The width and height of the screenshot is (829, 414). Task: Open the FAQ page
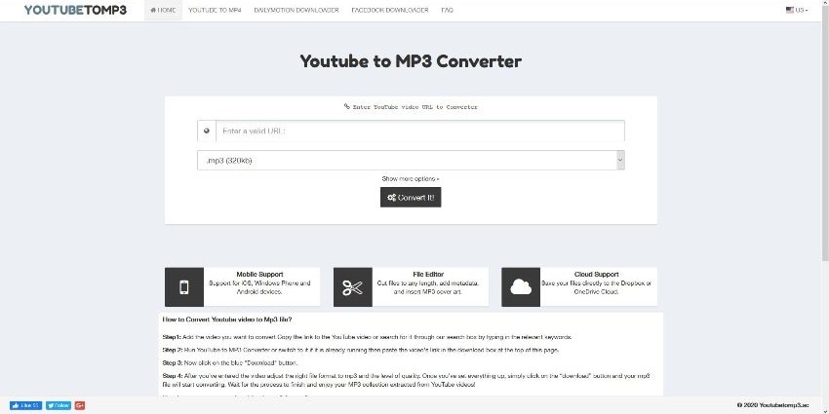(447, 10)
